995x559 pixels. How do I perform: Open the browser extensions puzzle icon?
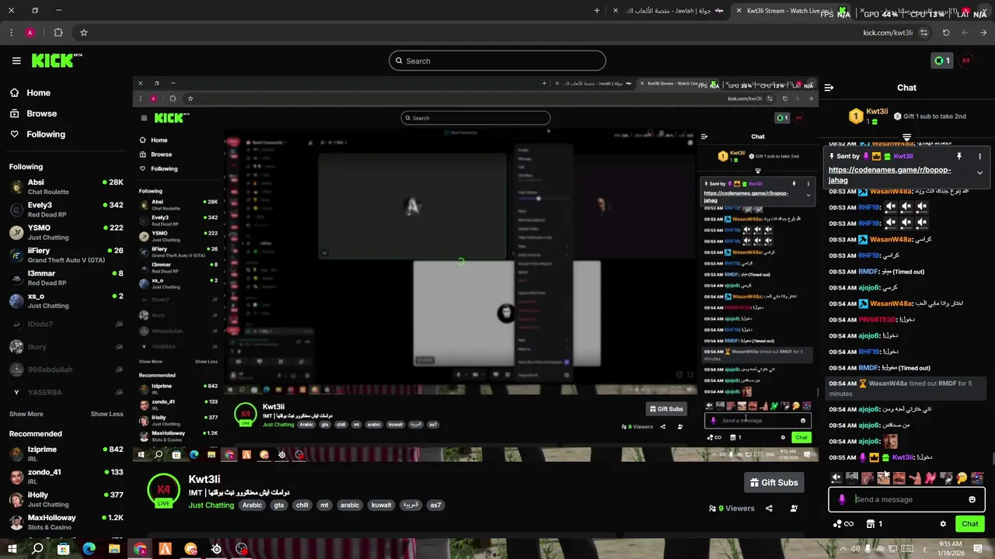point(58,33)
